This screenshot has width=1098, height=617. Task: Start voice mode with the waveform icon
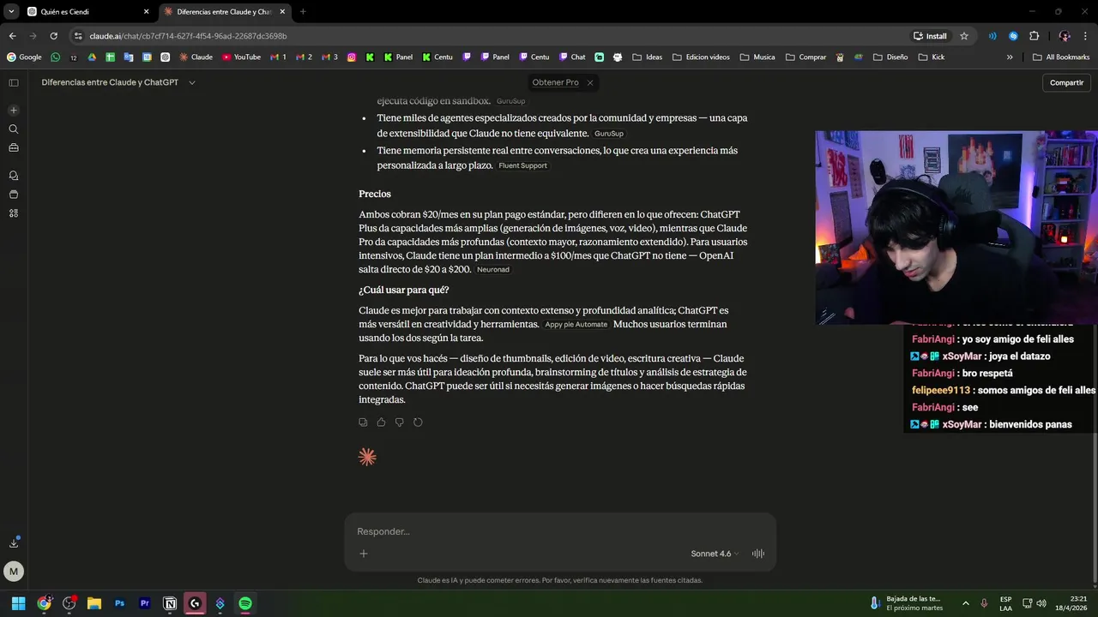[758, 554]
